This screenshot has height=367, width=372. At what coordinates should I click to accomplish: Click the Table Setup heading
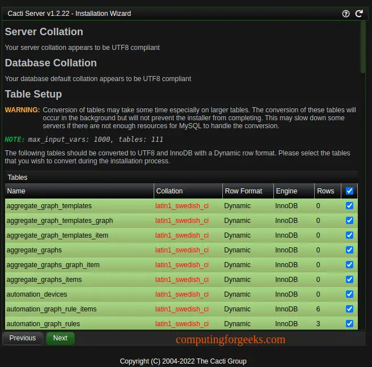33,94
